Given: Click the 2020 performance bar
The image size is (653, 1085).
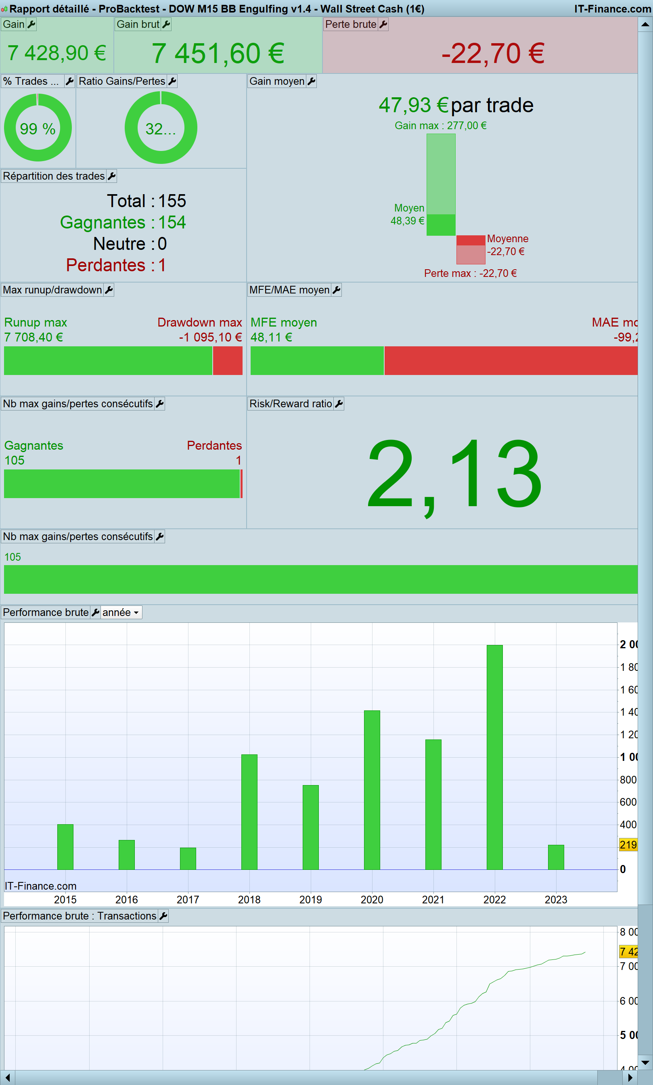Looking at the screenshot, I should pyautogui.click(x=372, y=790).
